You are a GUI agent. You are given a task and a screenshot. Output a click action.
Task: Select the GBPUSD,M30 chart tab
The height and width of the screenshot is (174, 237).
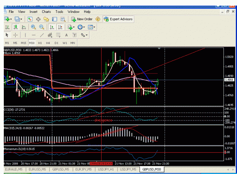[x=152, y=169]
